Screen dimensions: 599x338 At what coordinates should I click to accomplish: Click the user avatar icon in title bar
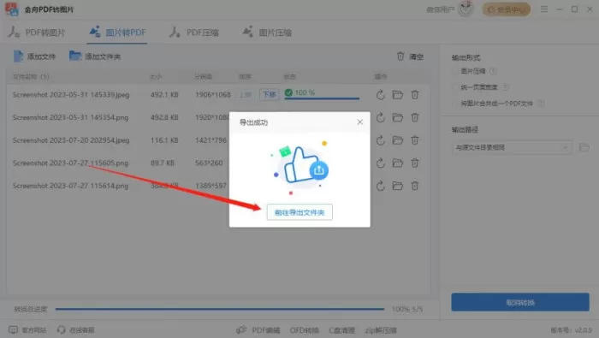[x=466, y=9]
